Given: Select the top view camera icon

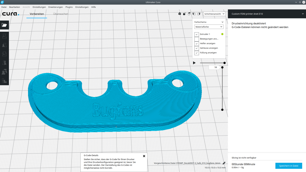Looking at the screenshot, I should click(189, 14).
